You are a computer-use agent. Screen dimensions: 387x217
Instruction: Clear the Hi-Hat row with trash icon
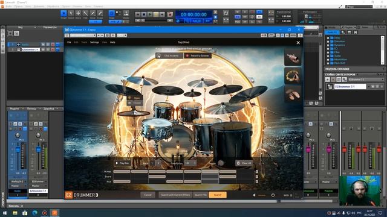(256, 172)
